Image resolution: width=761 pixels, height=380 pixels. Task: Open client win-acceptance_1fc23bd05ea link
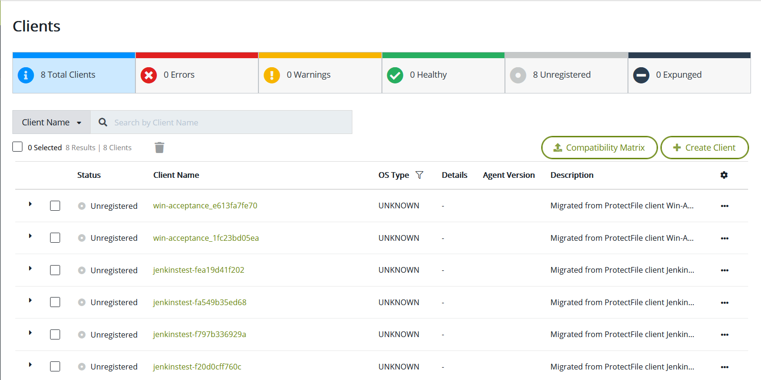pyautogui.click(x=206, y=238)
